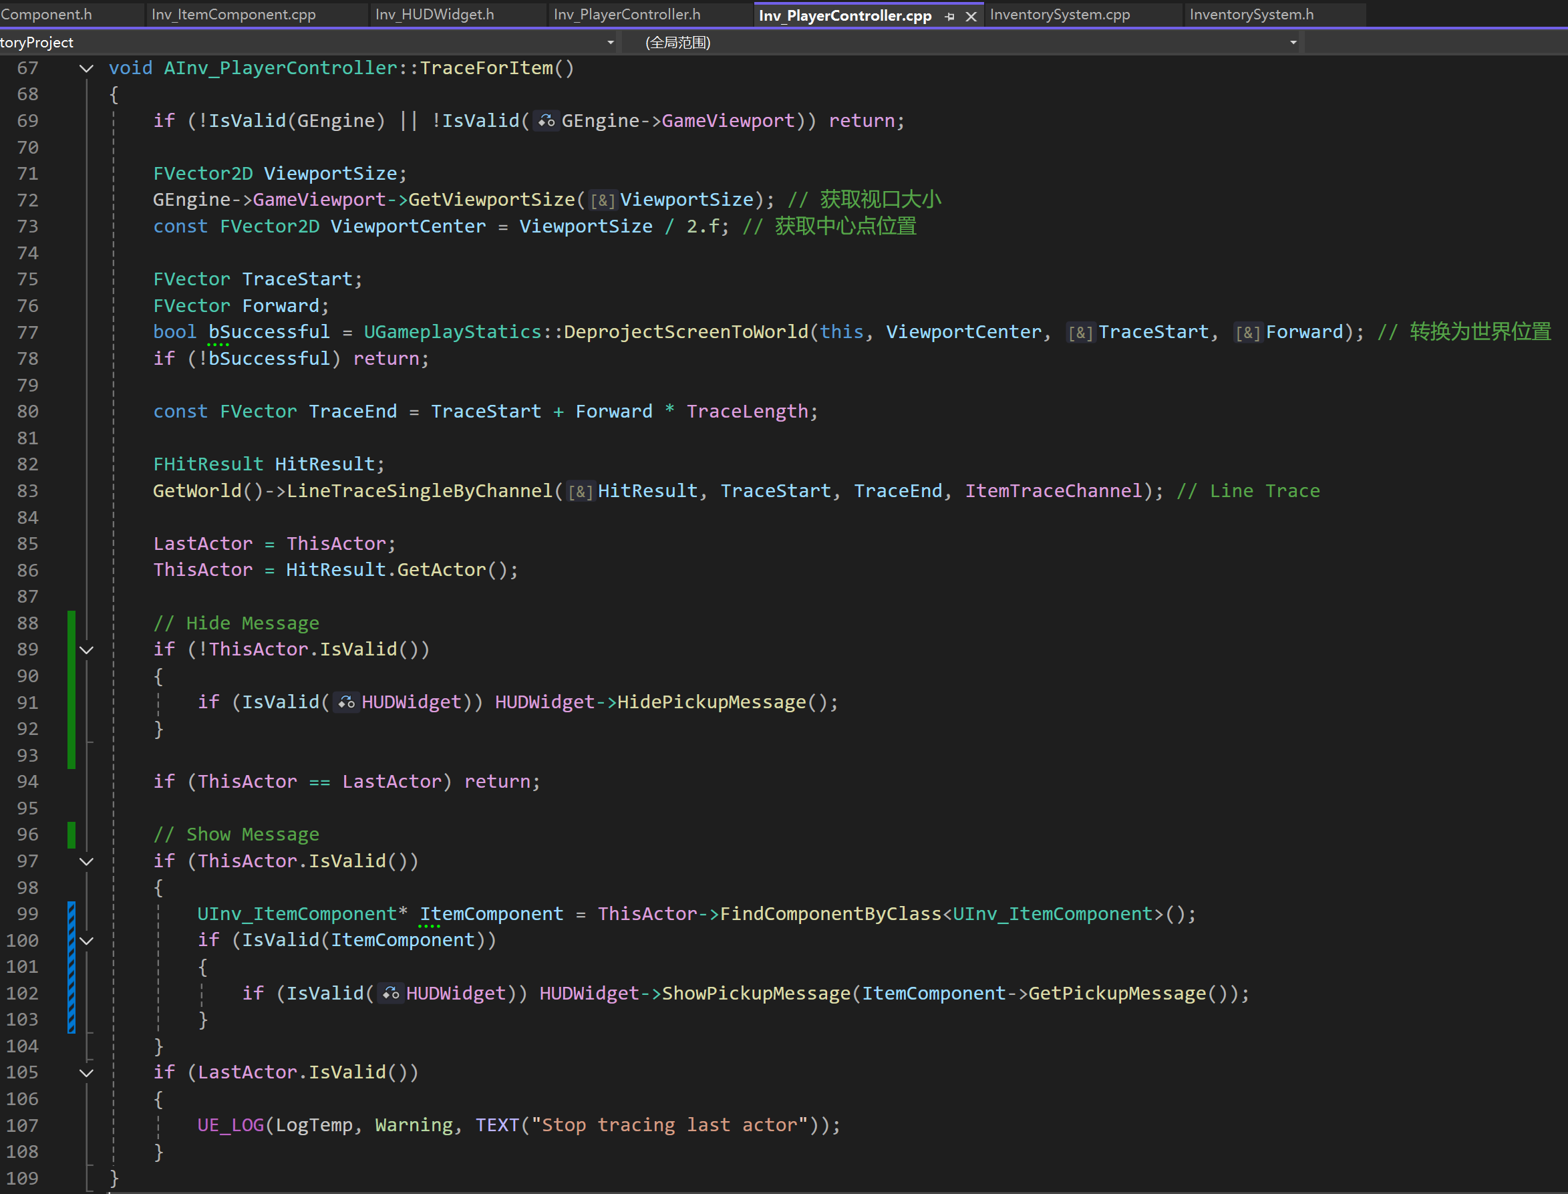Click the hint icon before HUDWidget on line 102
Viewport: 1568px width, 1194px height.
point(391,994)
